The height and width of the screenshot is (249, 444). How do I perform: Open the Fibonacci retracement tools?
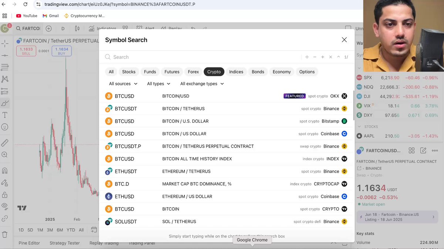coord(5,67)
